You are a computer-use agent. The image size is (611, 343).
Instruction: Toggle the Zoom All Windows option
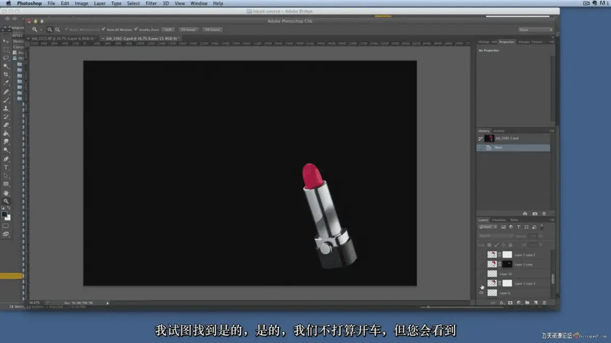[x=103, y=29]
